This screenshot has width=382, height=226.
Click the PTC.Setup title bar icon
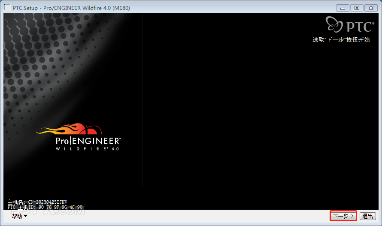tap(8, 8)
